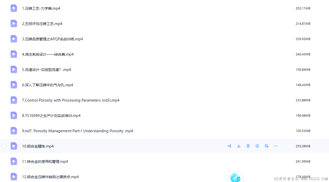Open 6.深入了解压铸中的气与孔.mp4
The image size is (329, 182).
[x=47, y=85]
